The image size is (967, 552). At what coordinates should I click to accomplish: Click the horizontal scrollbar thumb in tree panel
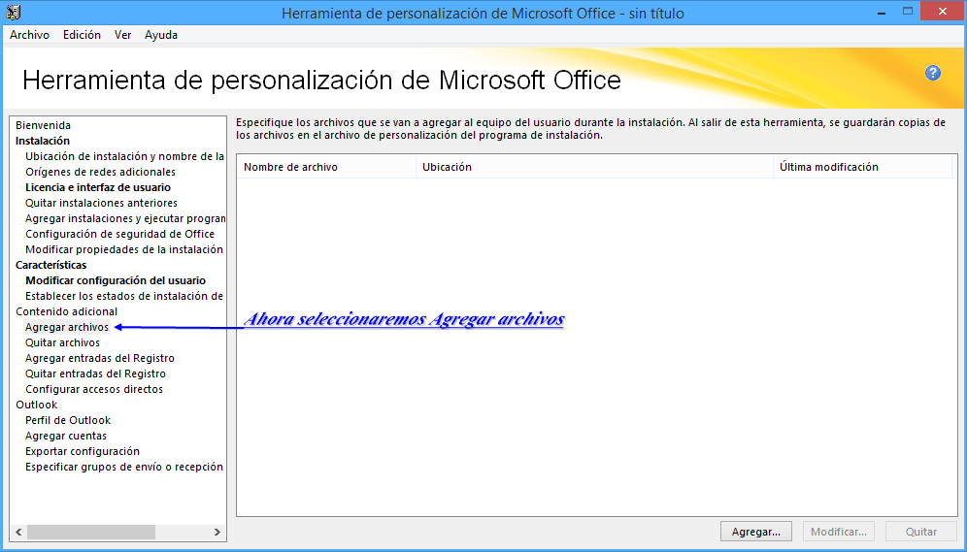(x=91, y=532)
